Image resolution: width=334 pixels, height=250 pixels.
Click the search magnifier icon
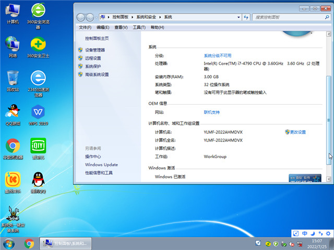pos(327,17)
